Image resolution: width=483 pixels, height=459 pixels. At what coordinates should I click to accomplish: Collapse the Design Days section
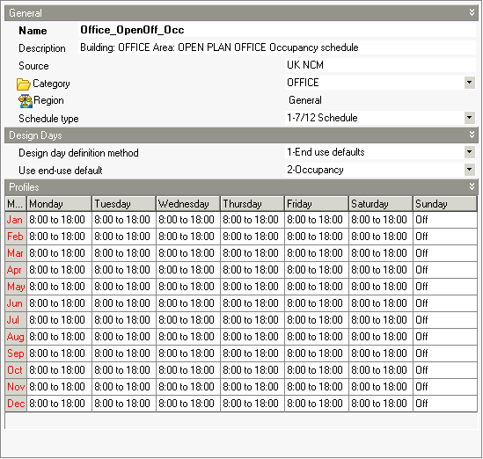click(x=472, y=135)
